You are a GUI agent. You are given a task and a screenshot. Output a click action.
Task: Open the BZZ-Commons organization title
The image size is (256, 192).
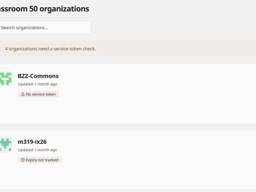click(x=38, y=76)
